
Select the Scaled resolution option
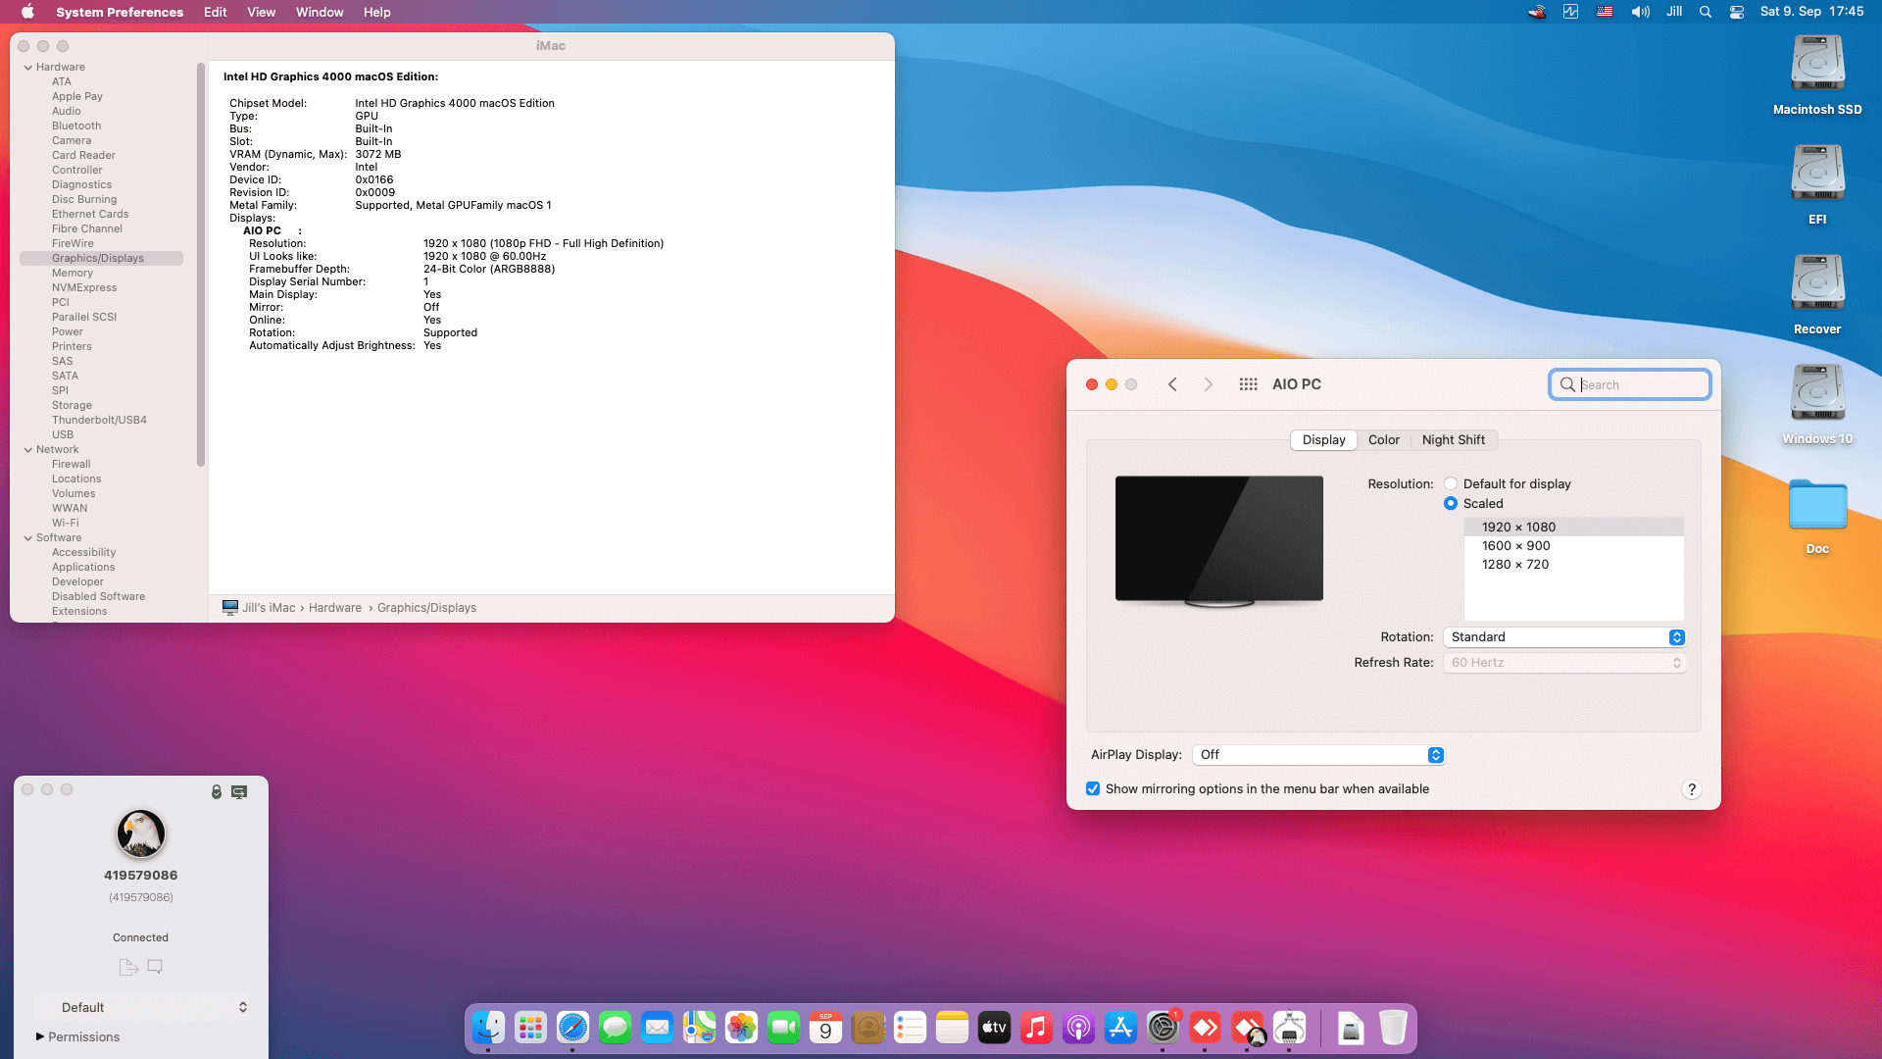coord(1451,503)
